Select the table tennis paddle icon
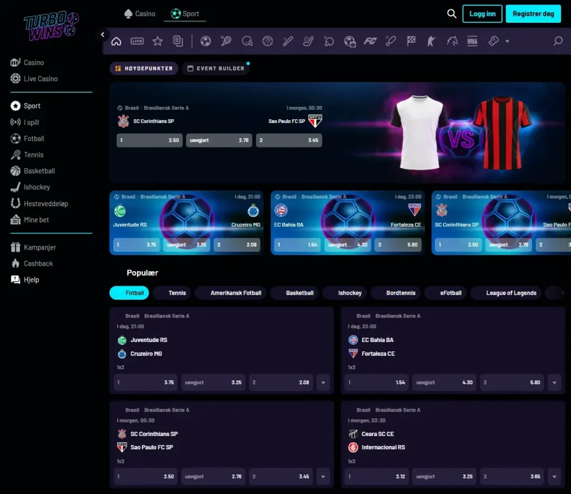This screenshot has height=494, width=571. [329, 41]
